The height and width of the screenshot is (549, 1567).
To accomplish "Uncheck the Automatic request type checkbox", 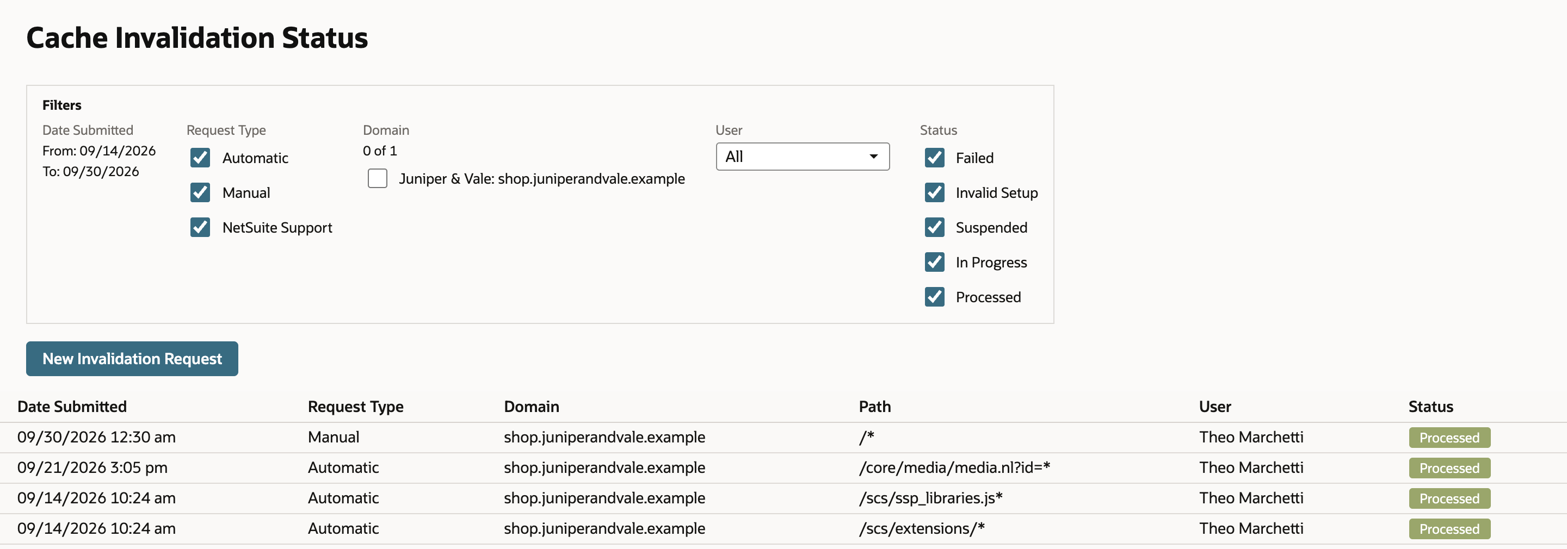I will 200,158.
